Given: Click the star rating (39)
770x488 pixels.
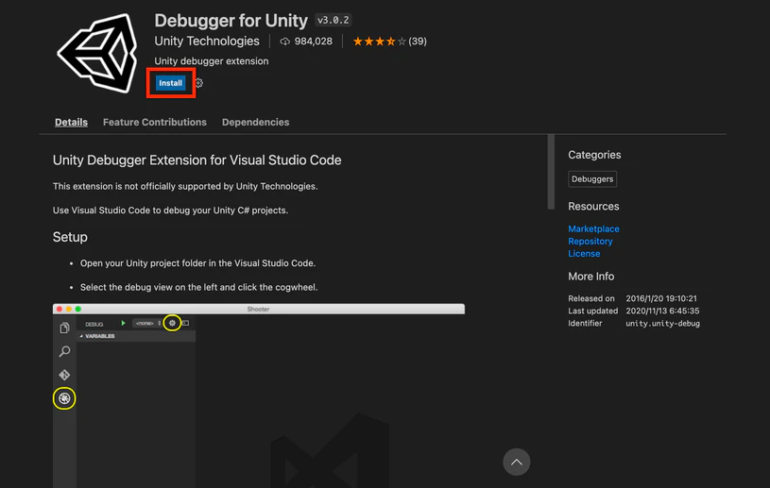Looking at the screenshot, I should 389,42.
